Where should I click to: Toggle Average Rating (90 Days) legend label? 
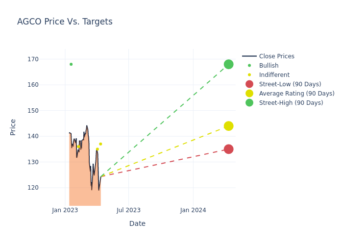pyautogui.click(x=296, y=94)
